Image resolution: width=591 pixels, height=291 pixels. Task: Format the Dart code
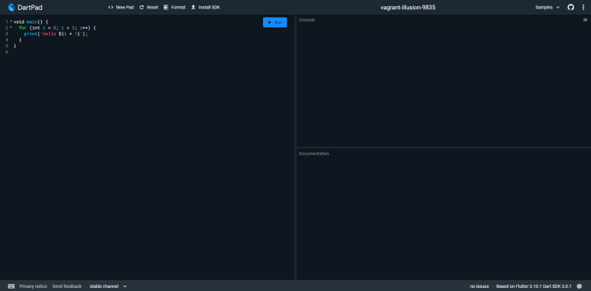coord(174,7)
